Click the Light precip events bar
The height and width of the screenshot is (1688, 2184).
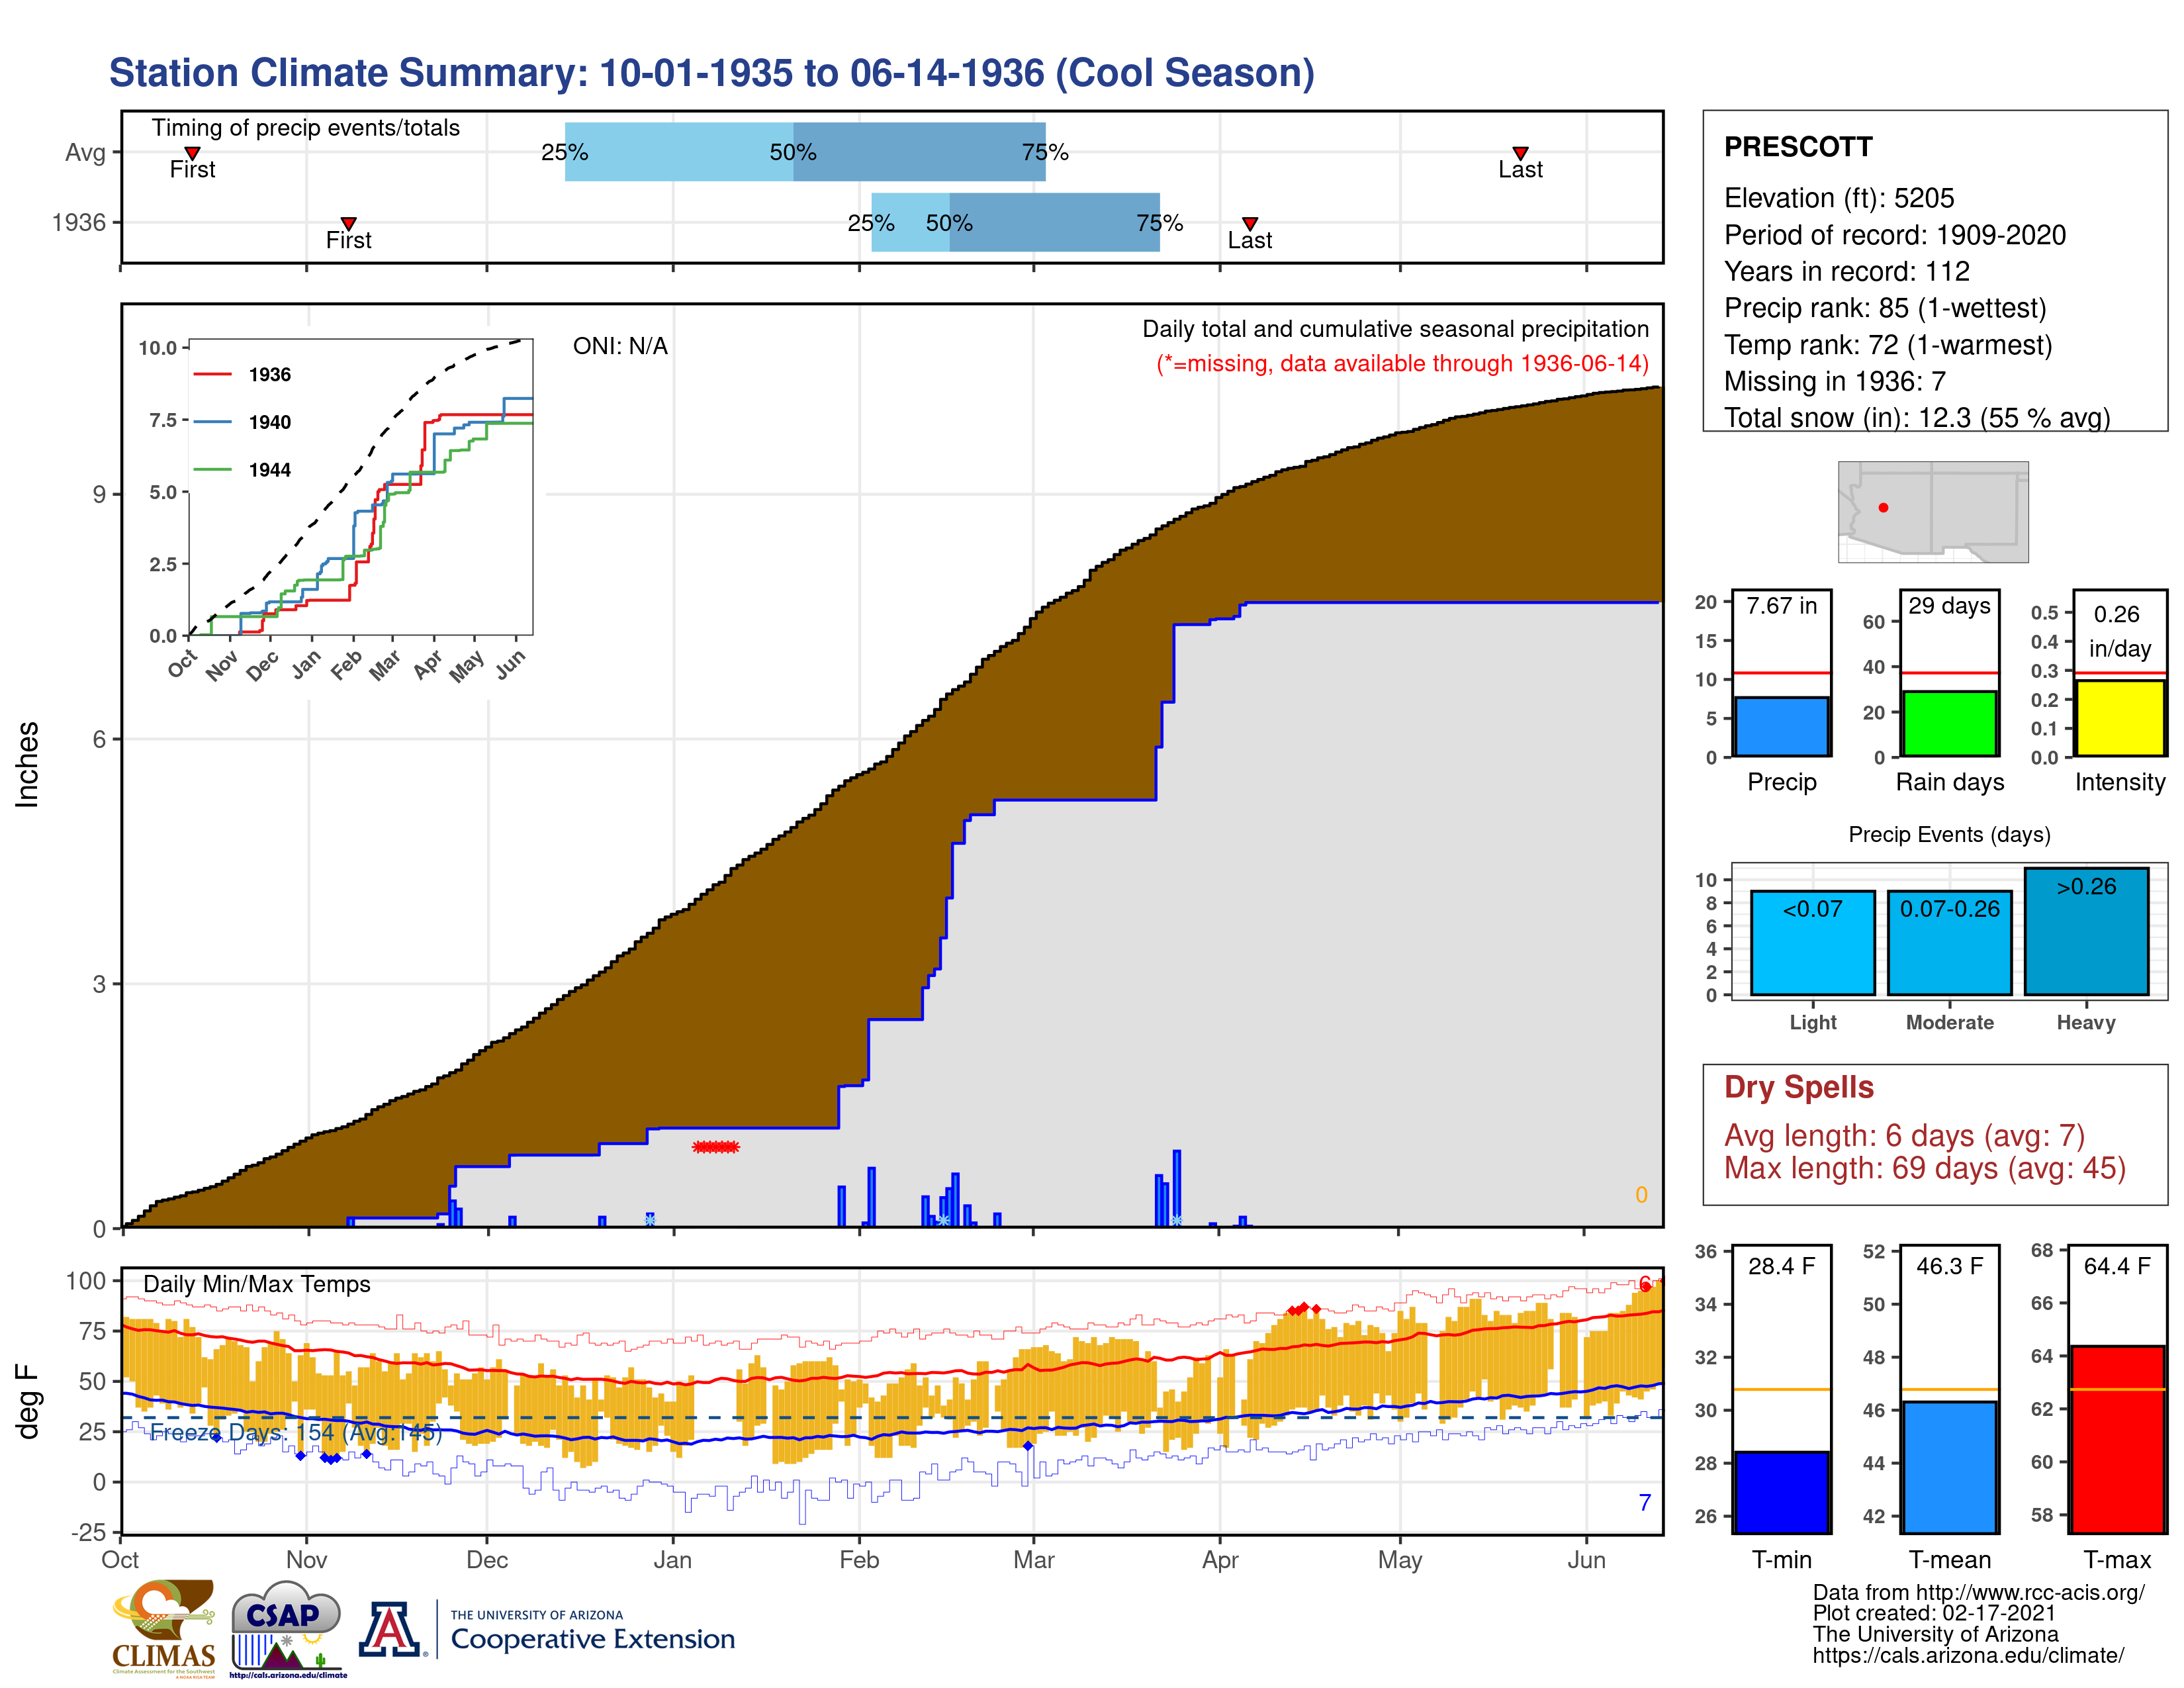[1812, 943]
